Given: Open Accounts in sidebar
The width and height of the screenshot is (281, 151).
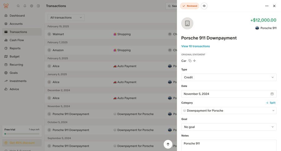Looking at the screenshot, I should pos(22,24).
